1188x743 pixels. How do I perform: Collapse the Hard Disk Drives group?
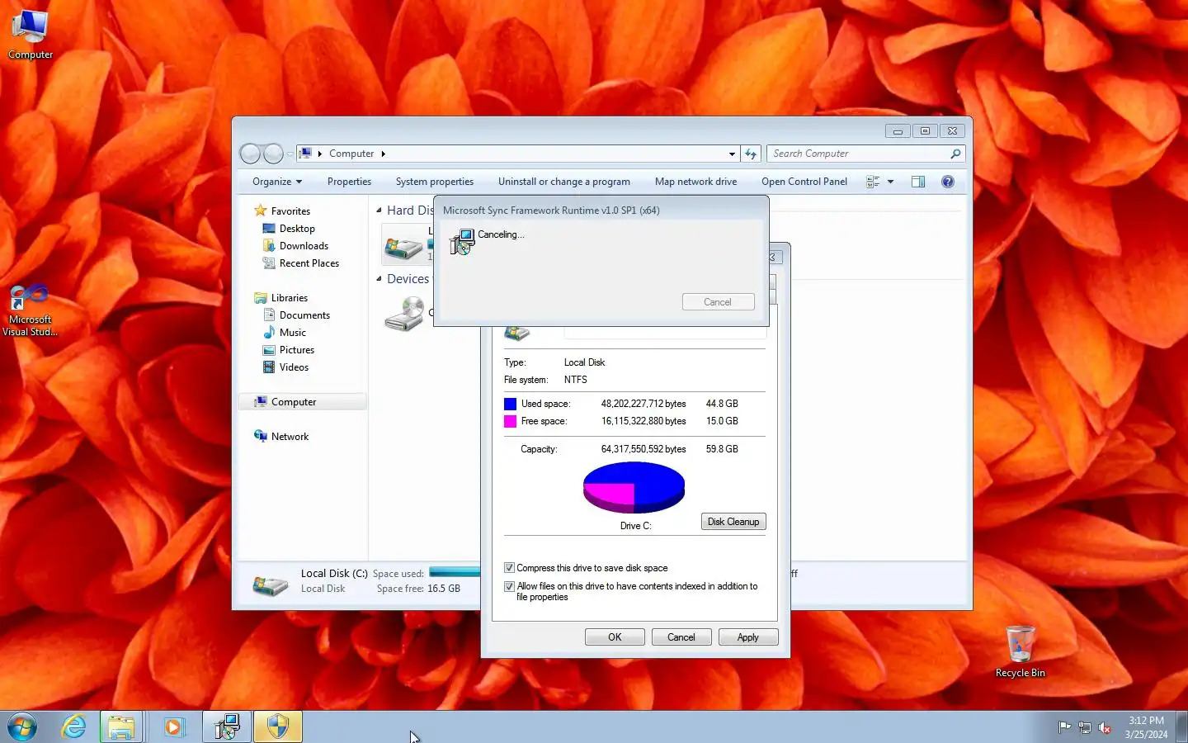coord(379,211)
